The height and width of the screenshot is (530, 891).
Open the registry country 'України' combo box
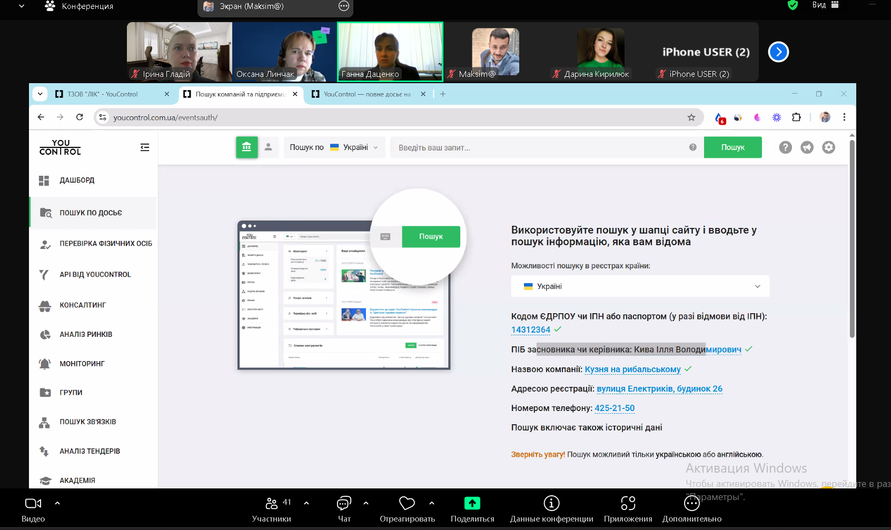pos(640,286)
